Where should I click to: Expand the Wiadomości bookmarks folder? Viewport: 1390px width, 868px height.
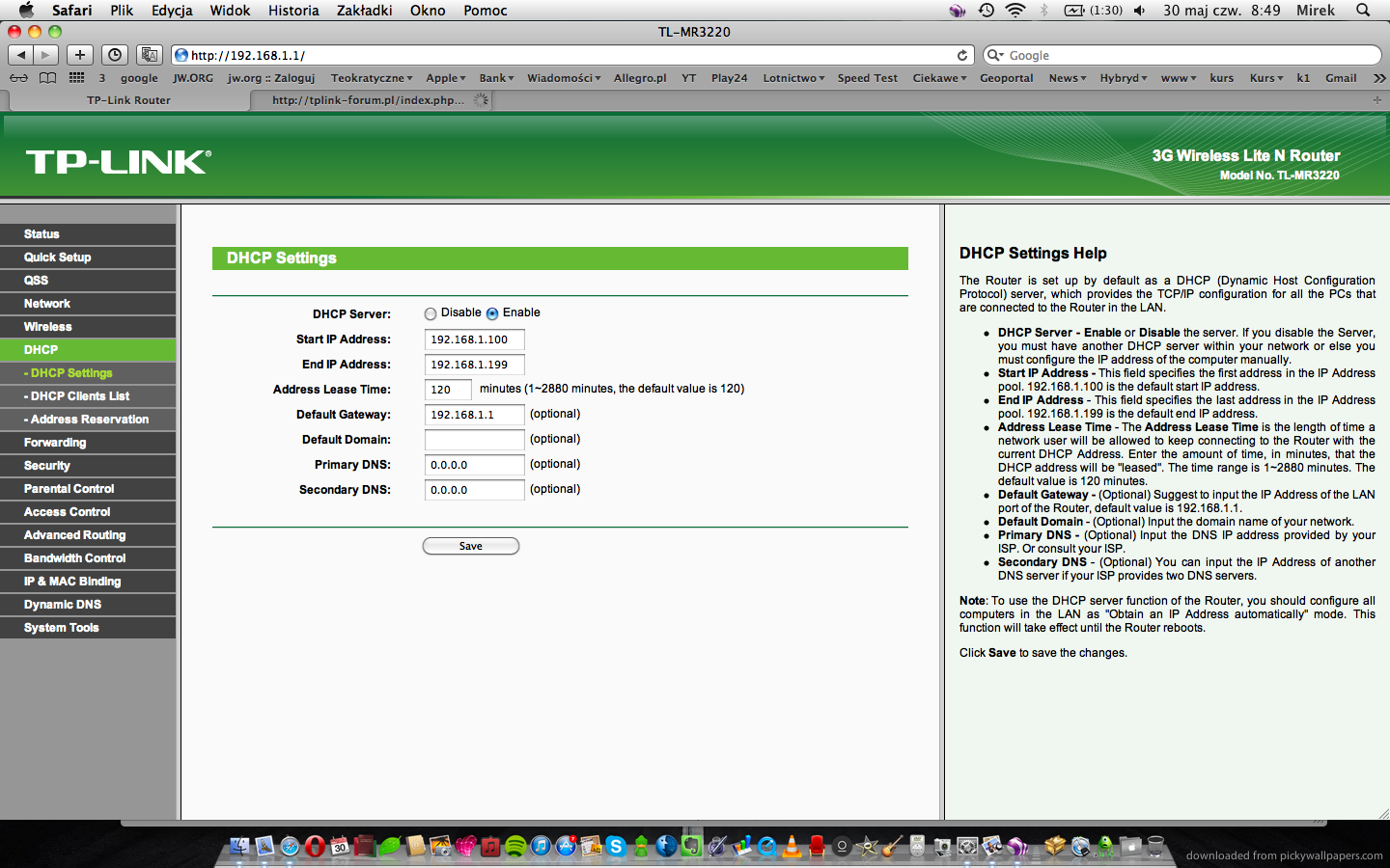(x=564, y=78)
